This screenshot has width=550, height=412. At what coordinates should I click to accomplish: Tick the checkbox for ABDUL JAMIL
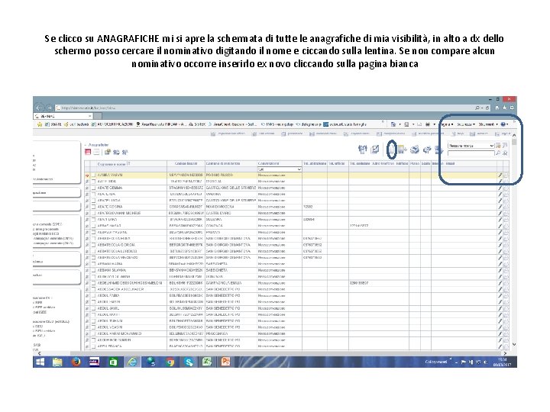[93, 308]
